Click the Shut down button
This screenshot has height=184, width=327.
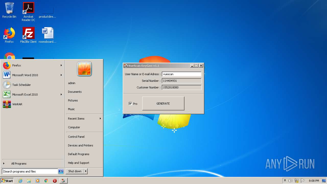75,171
